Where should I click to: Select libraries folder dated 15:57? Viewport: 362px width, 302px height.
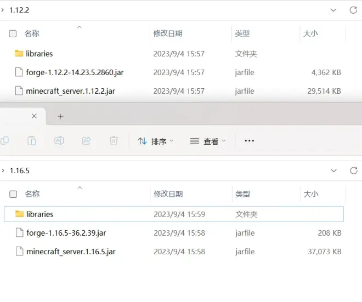coord(174,54)
